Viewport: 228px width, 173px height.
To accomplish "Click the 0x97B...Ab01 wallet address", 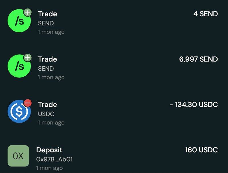I will [x=54, y=159].
